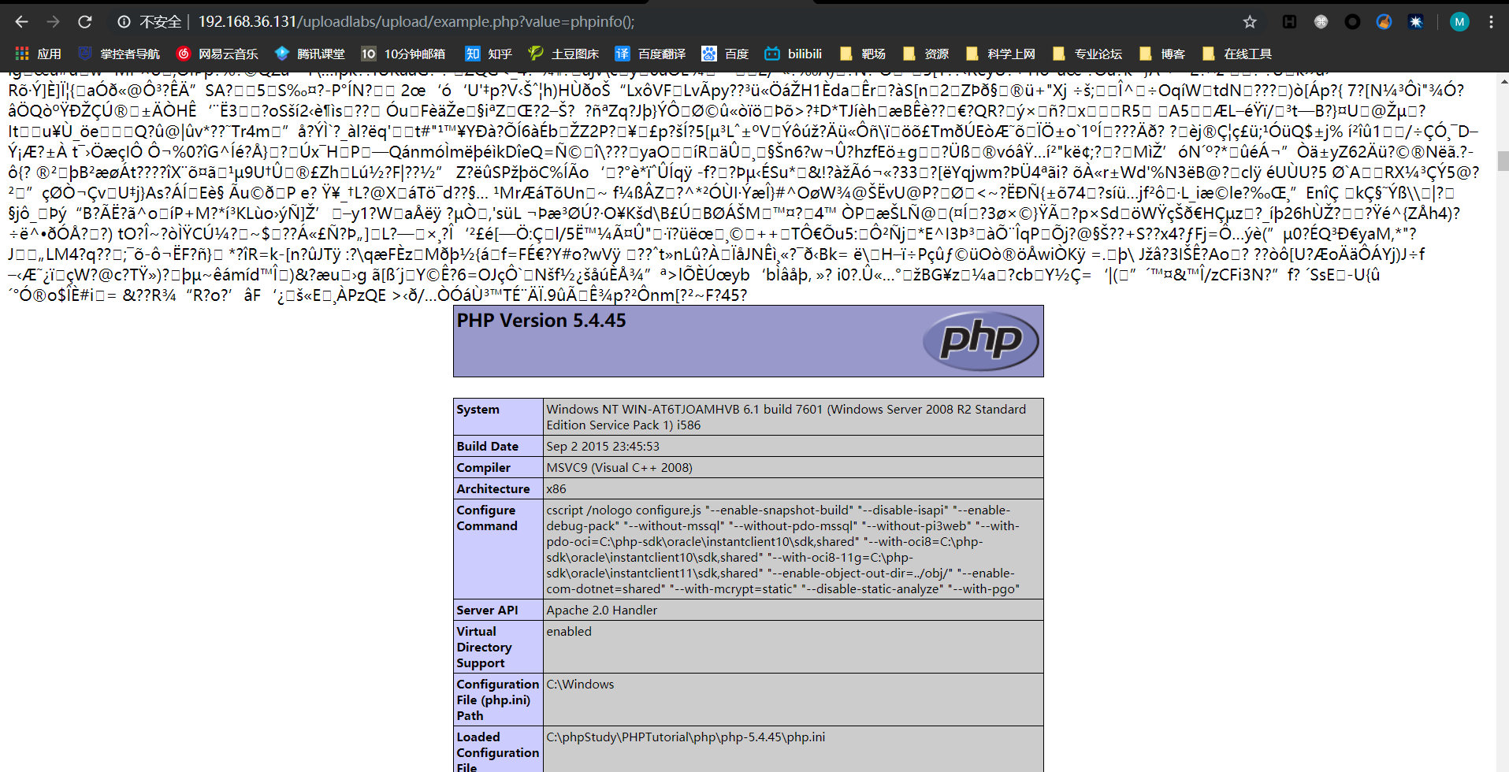Click the Configuration File (php.ini) Path label
Screen dimensions: 1509x772
pos(497,700)
